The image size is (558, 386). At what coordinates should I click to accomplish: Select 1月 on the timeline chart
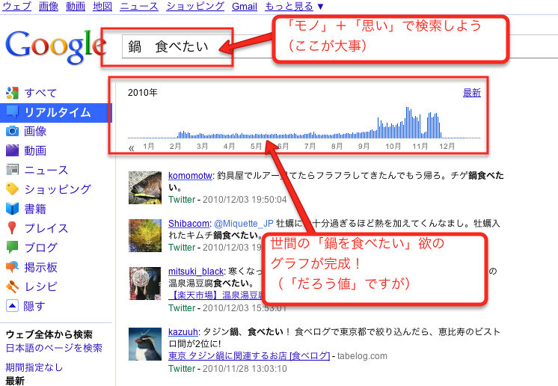148,146
